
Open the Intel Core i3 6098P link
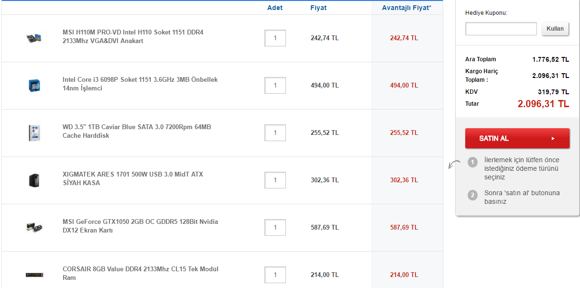(140, 84)
